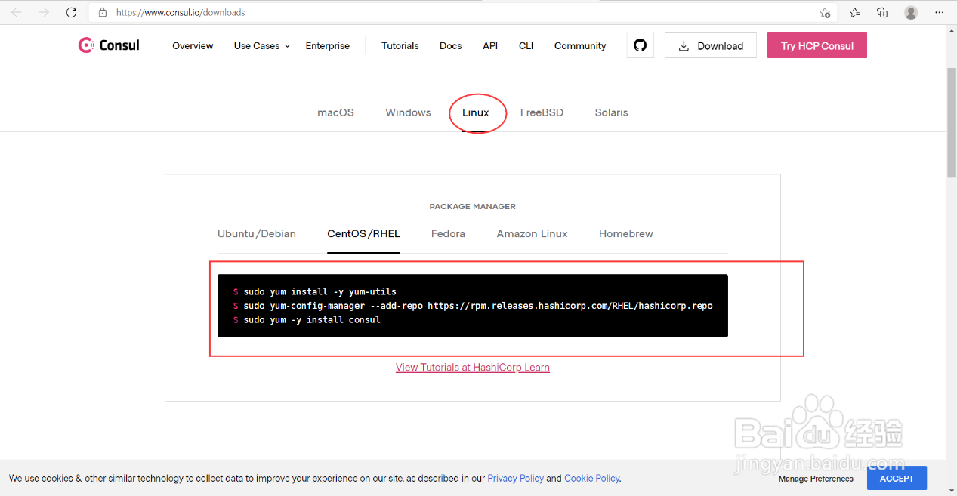
Task: Open the Overview nav item
Action: [193, 46]
